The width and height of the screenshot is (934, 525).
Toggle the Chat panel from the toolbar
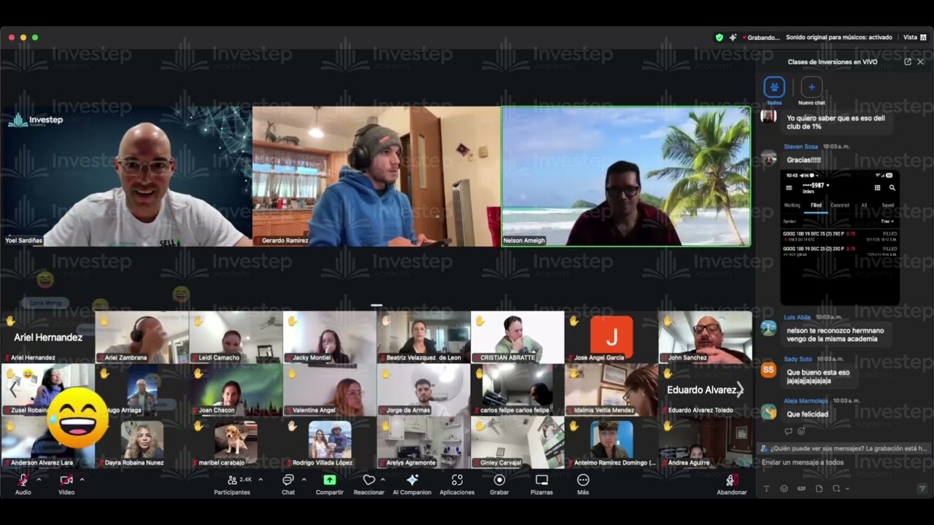(288, 483)
